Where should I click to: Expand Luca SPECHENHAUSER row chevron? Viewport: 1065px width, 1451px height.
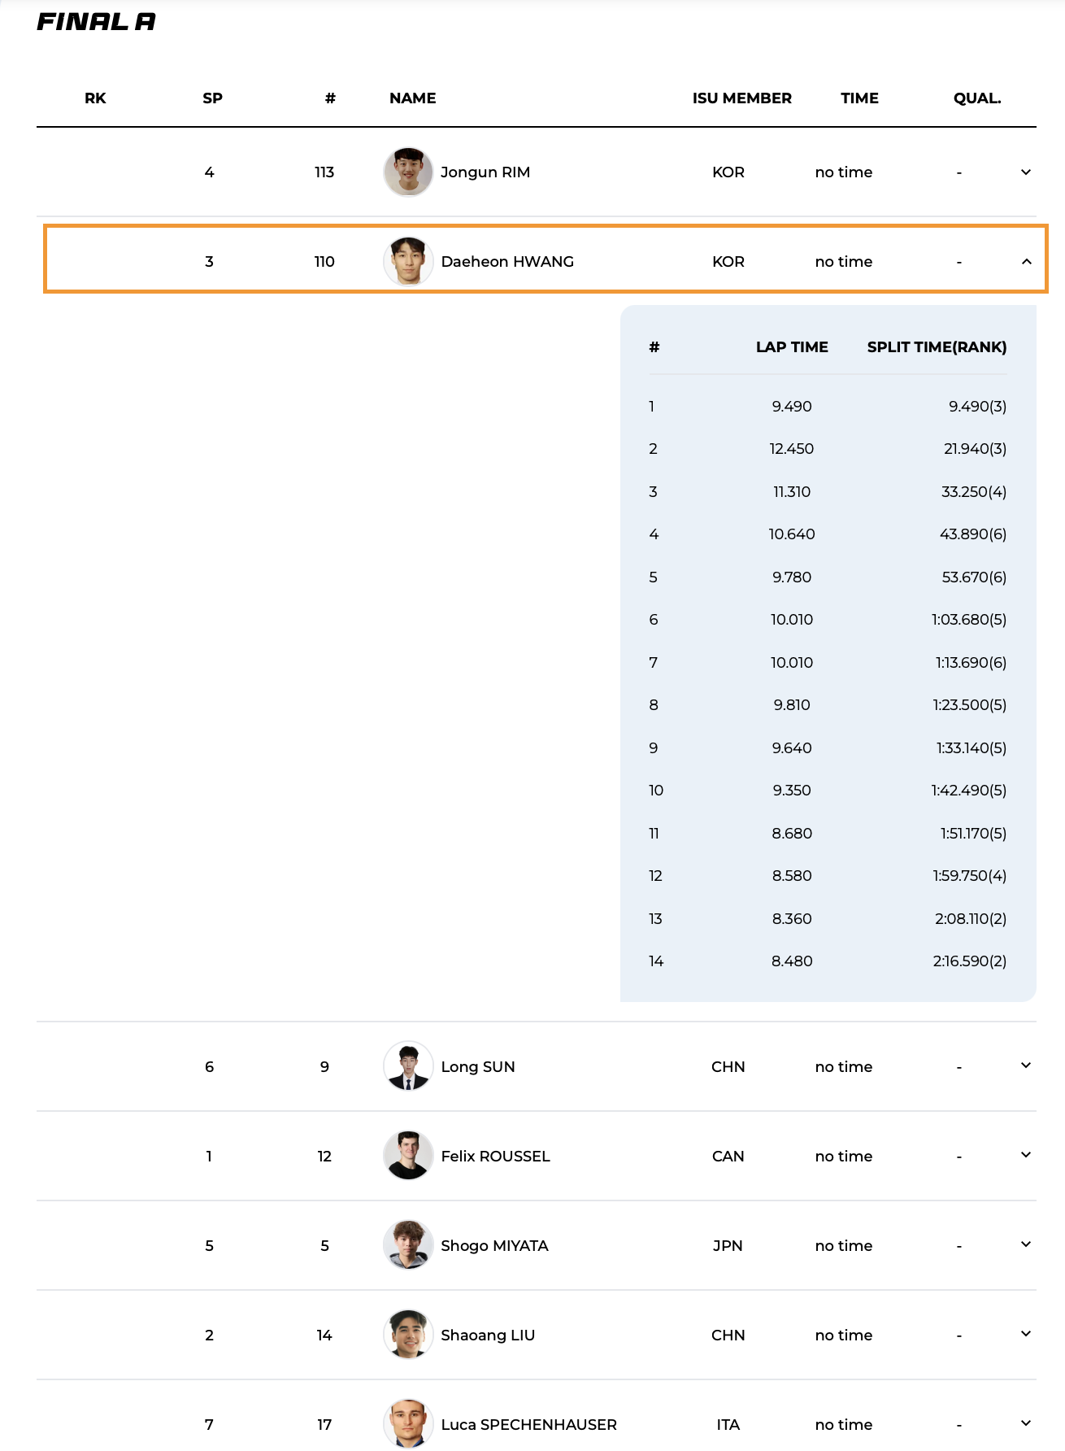pos(1025,1423)
